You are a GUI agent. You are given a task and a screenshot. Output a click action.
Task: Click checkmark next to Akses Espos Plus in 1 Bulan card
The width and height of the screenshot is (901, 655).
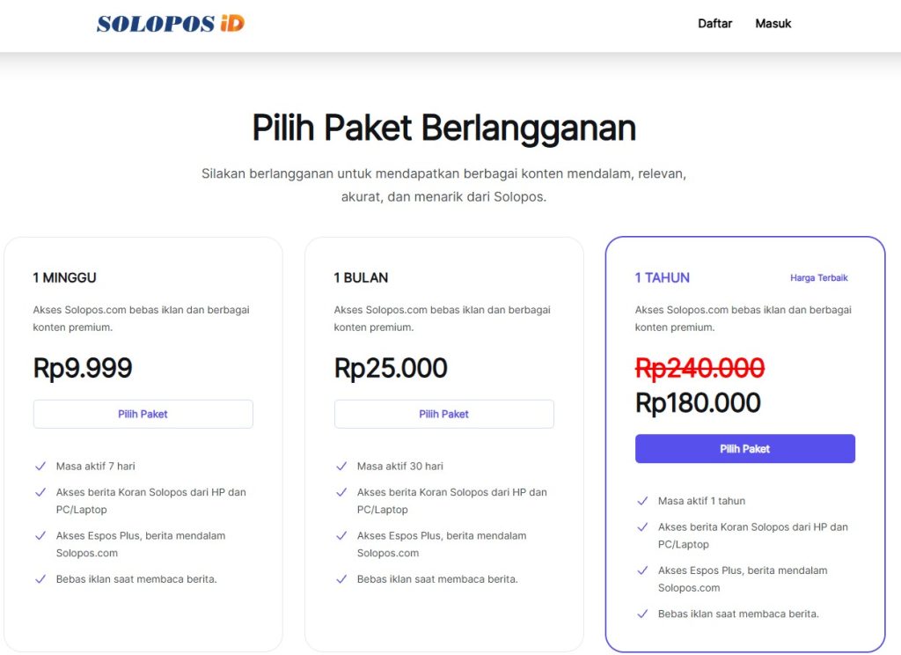(x=341, y=535)
